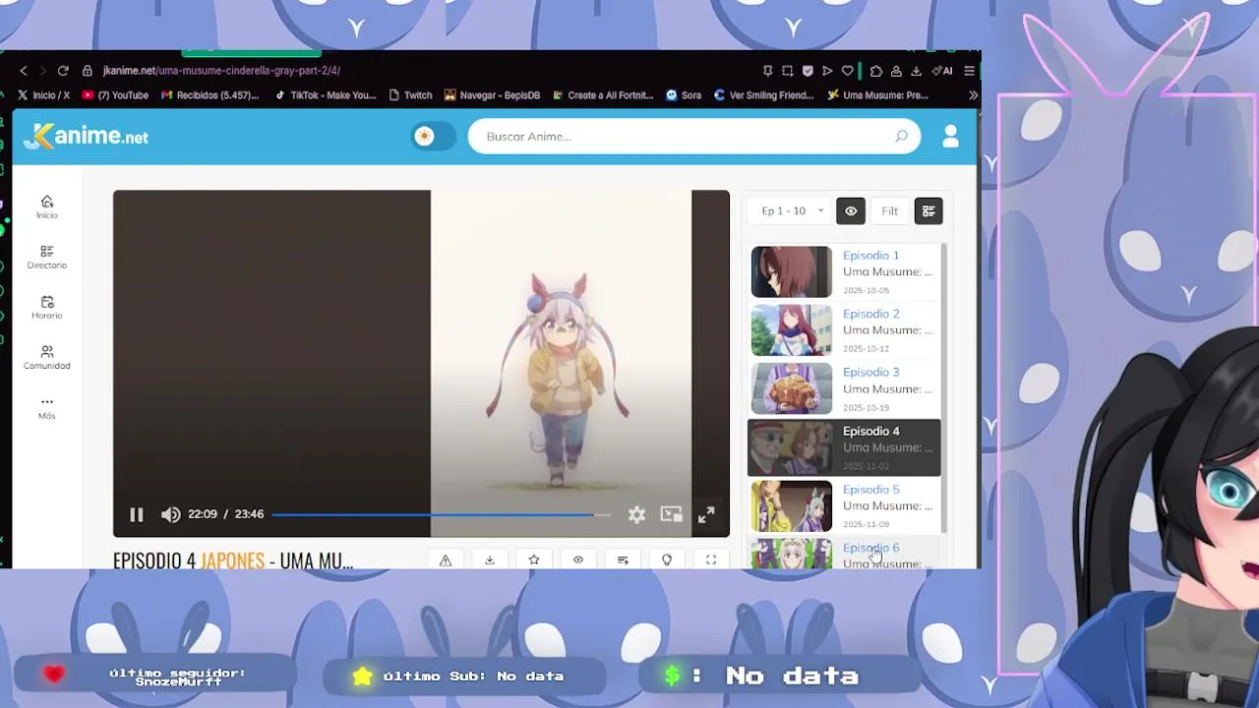Open Inicio in the sidebar
This screenshot has width=1259, height=708.
[47, 206]
